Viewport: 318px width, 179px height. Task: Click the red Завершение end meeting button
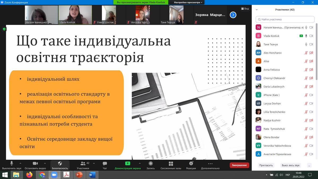[x=239, y=165]
